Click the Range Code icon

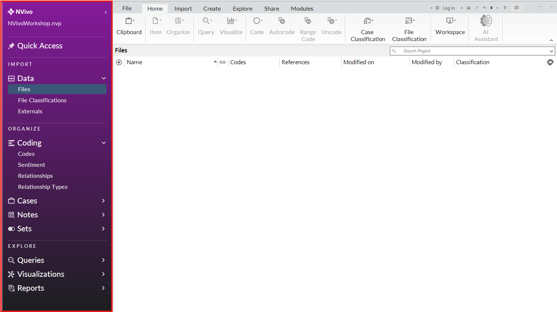point(308,21)
